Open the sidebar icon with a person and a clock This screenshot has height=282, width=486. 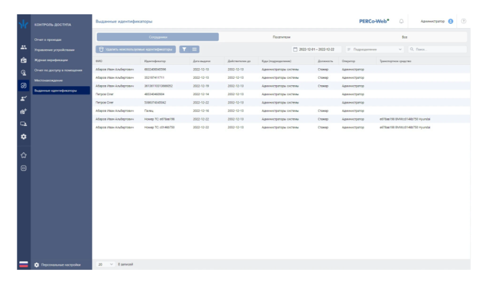pyautogui.click(x=24, y=73)
